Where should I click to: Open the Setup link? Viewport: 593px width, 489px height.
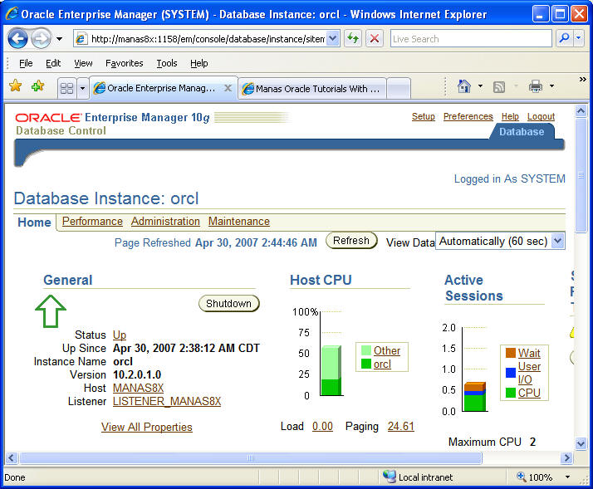(424, 116)
